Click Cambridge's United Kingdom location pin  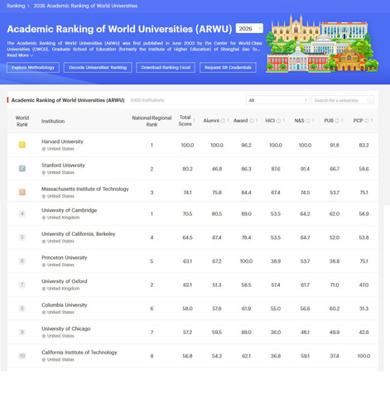pyautogui.click(x=43, y=218)
